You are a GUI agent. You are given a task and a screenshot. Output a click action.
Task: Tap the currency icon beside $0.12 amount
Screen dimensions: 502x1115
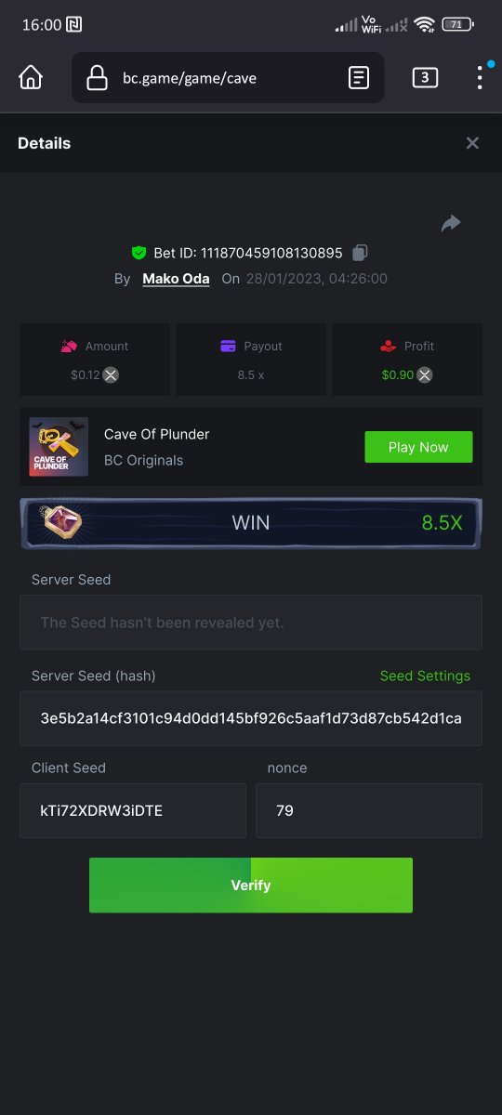[111, 375]
